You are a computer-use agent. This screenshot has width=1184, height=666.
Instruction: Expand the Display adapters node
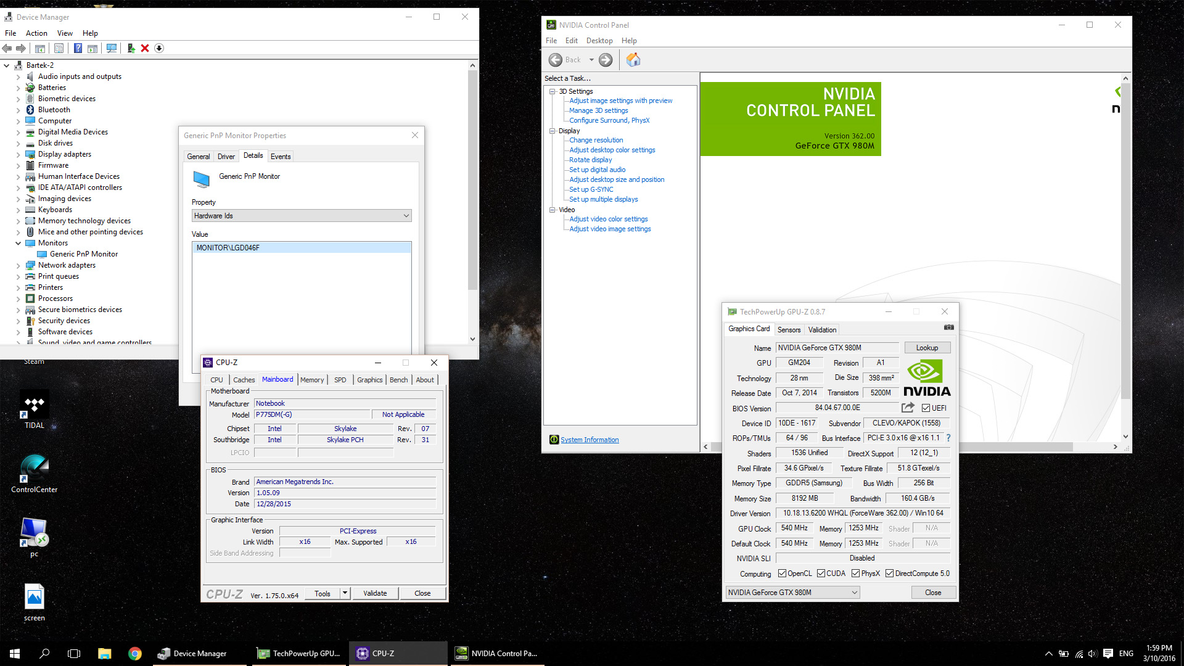click(x=18, y=154)
